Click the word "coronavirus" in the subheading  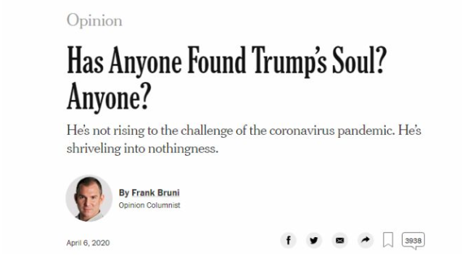pos(302,130)
